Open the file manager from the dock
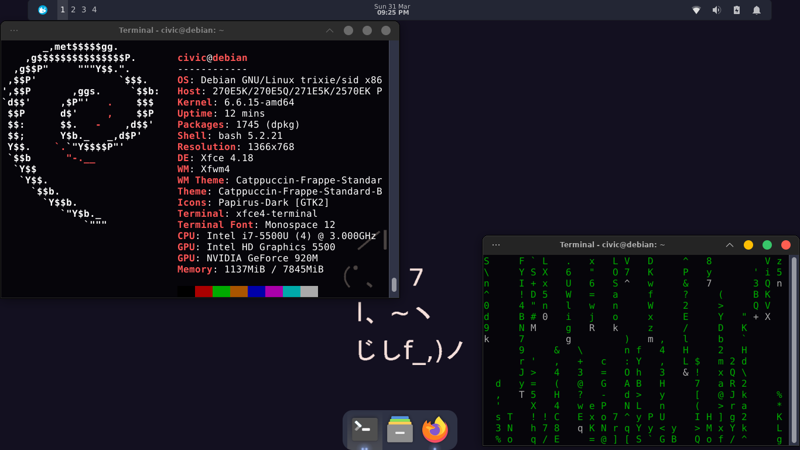This screenshot has height=450, width=800. coord(400,430)
